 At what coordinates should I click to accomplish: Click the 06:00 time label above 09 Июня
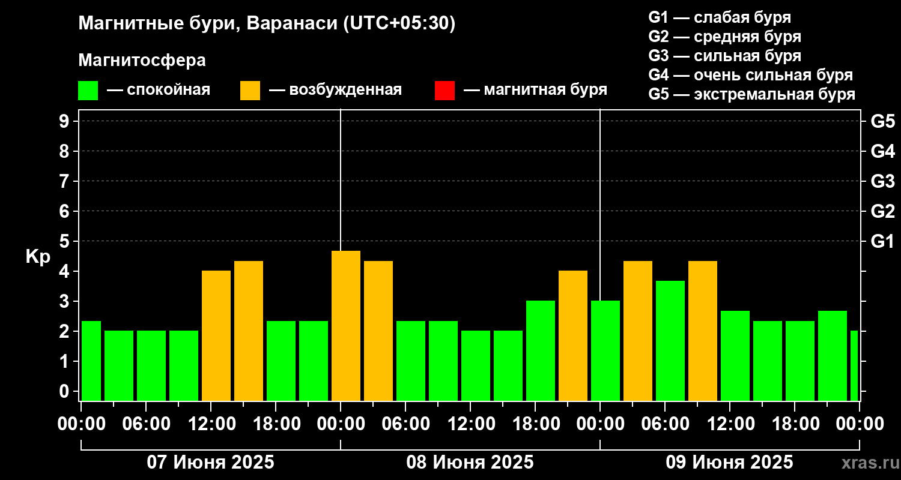(665, 424)
